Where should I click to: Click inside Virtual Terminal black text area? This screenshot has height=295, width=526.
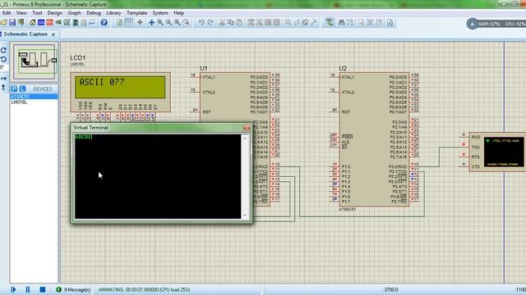(157, 176)
